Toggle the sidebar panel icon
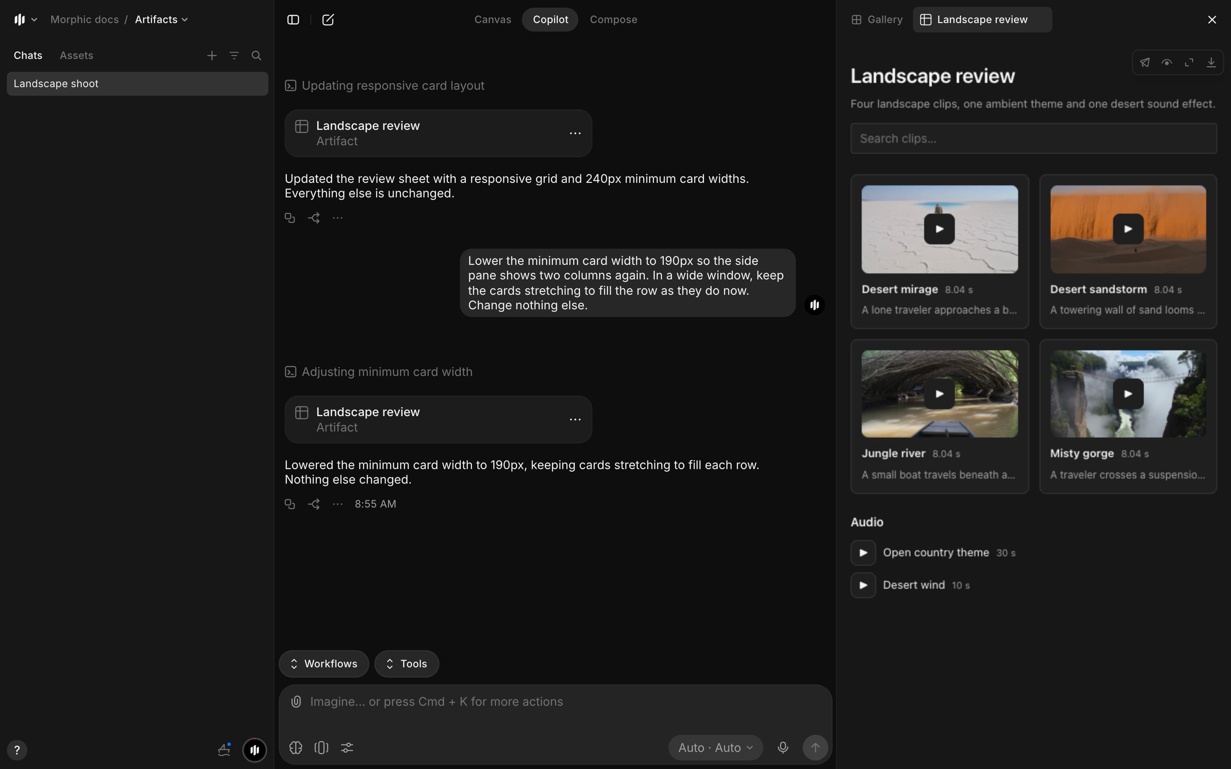This screenshot has width=1231, height=769. 293,19
